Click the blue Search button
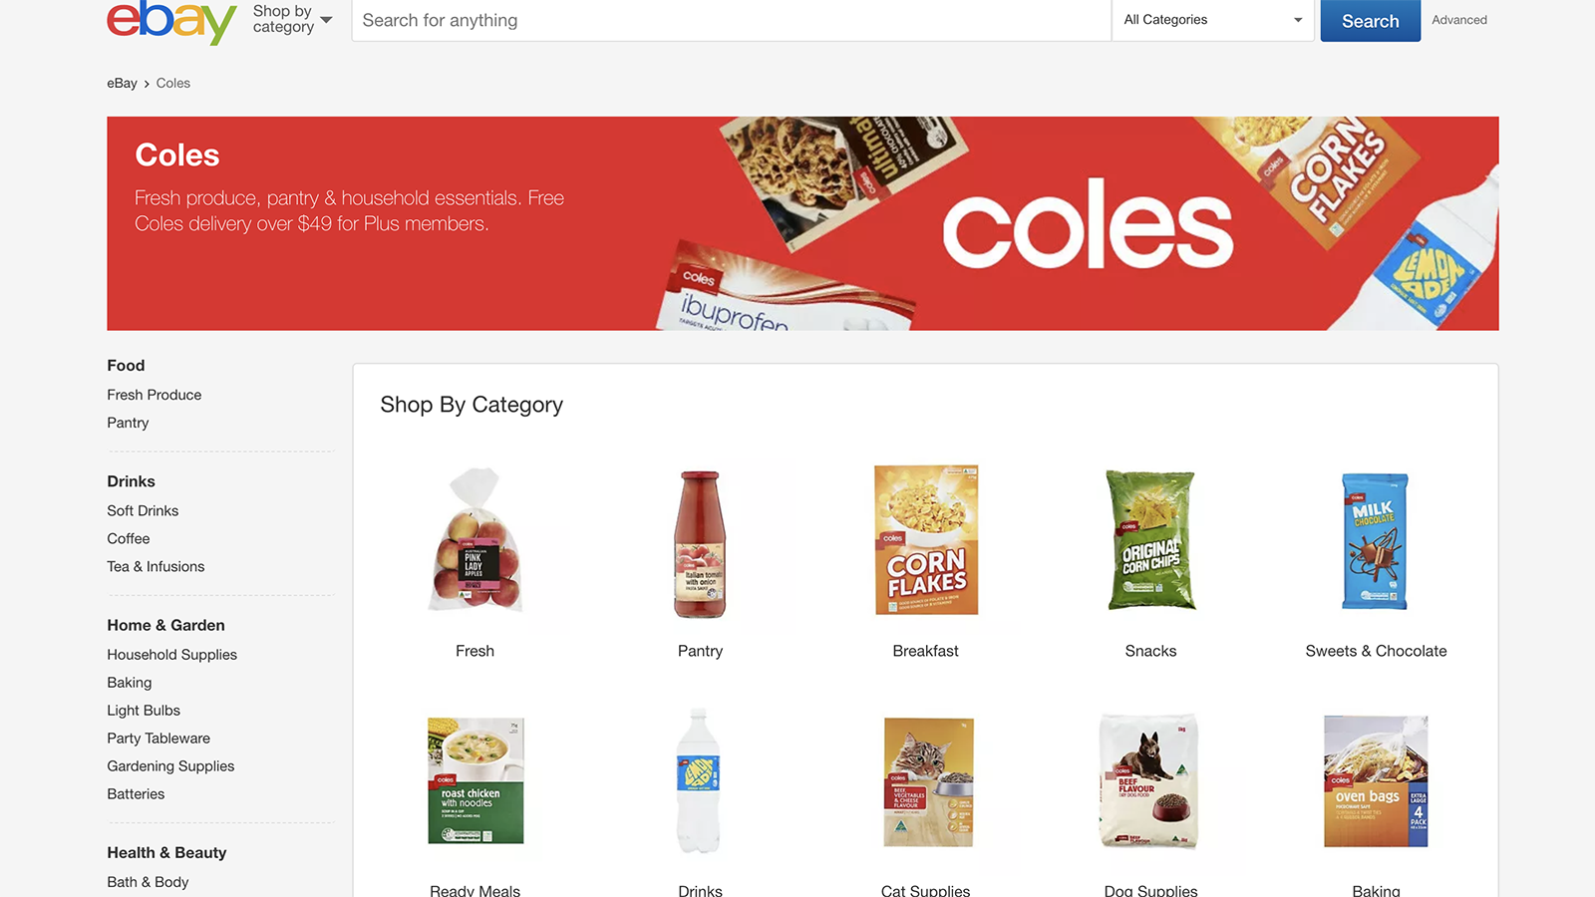This screenshot has width=1595, height=897. tap(1371, 21)
